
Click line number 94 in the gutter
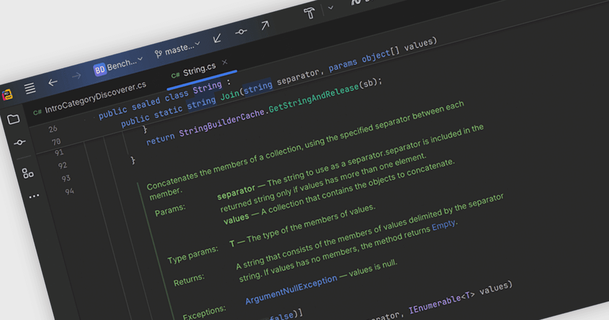(70, 191)
